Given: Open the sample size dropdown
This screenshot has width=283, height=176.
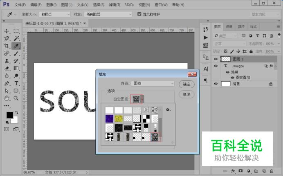Looking at the screenshot, I should pos(55,14).
